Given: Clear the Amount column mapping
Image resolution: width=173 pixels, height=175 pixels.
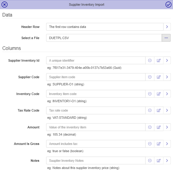Looking at the screenshot, I should 150,127.
